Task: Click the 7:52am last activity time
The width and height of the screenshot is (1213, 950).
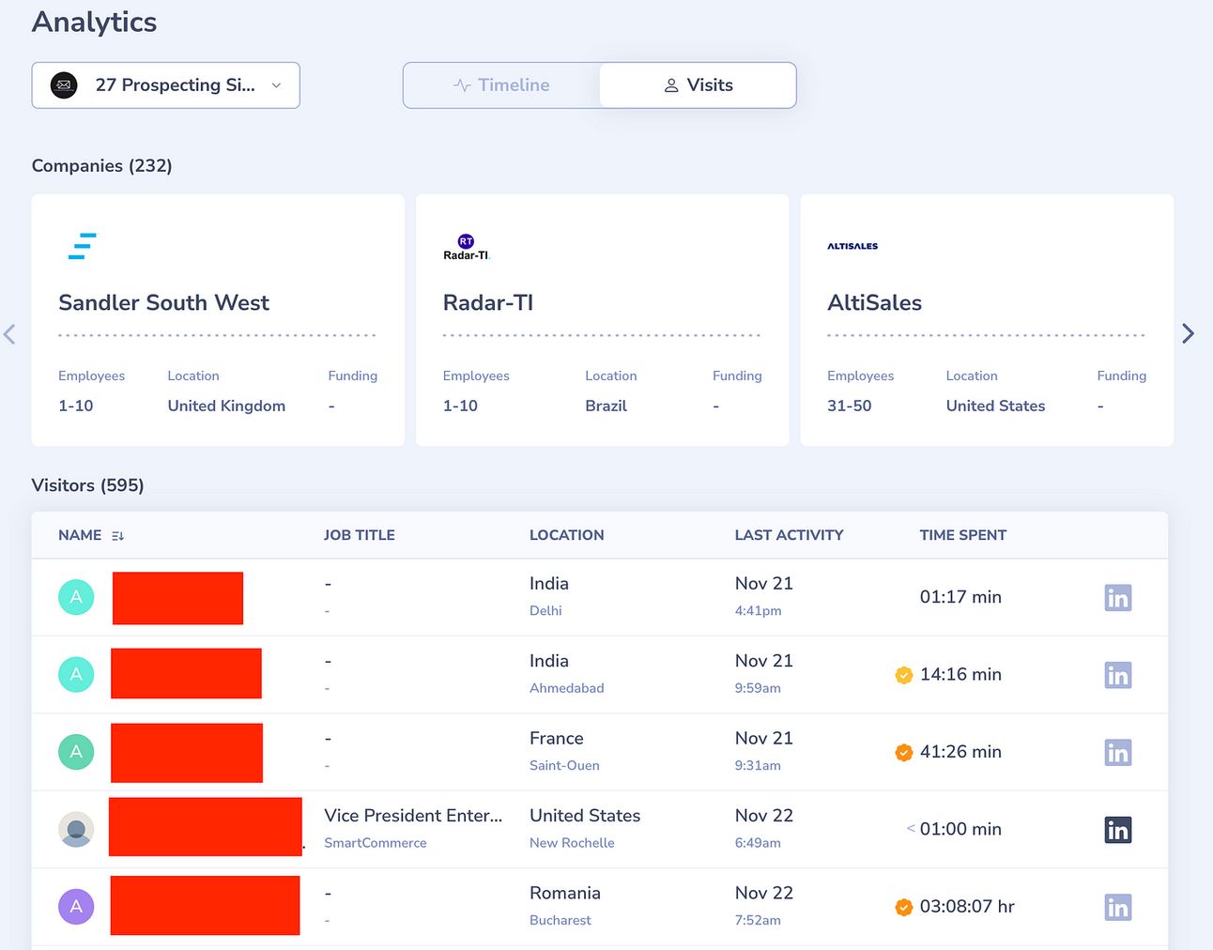Action: point(758,920)
